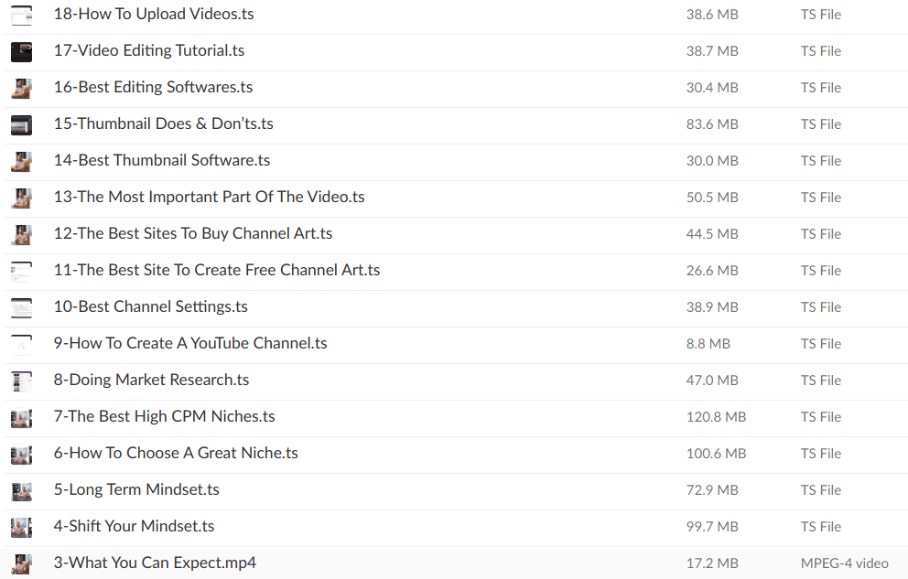Click the thumbnail for 3-What You Can Expect.mp4
The image size is (908, 579).
pos(21,563)
